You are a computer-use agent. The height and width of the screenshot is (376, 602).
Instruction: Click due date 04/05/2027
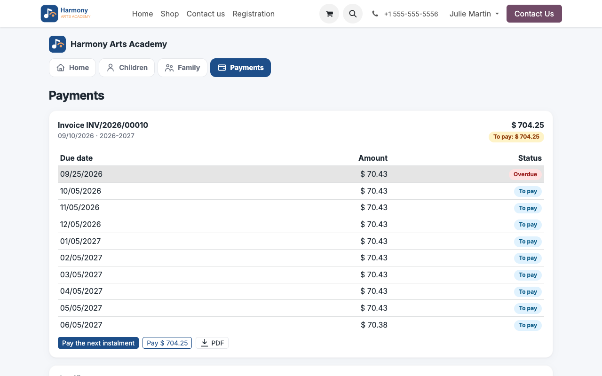[81, 291]
